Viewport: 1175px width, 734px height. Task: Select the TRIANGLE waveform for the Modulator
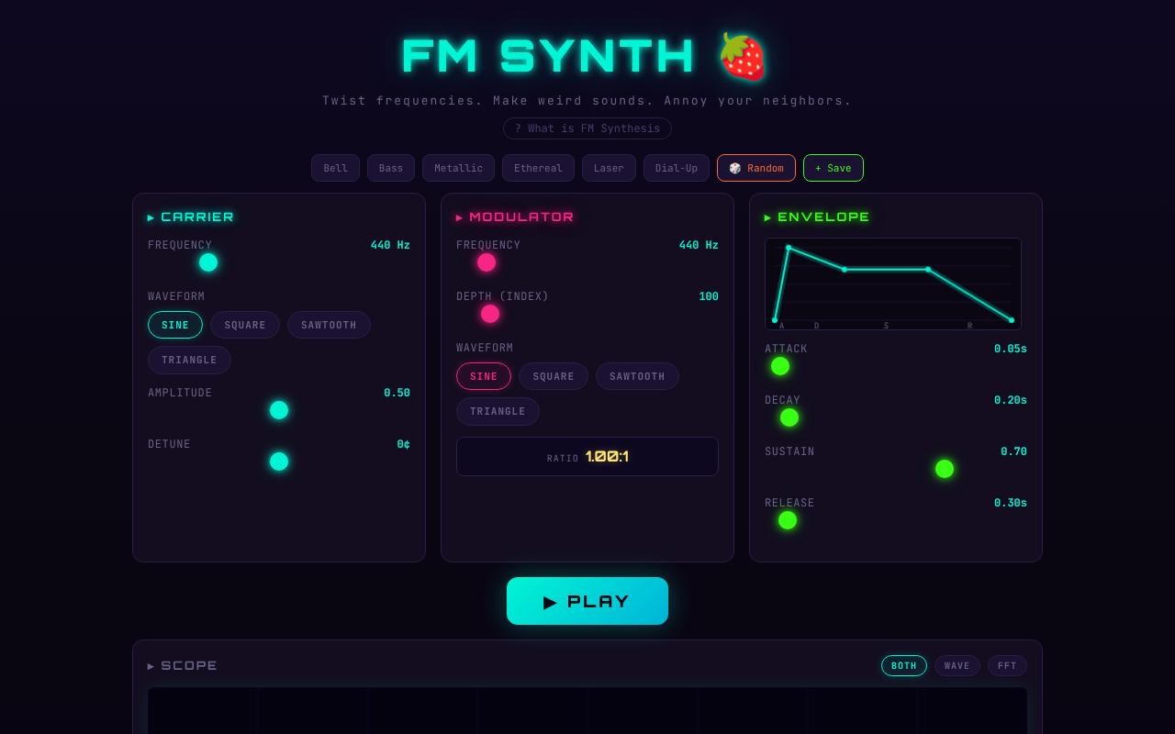click(x=498, y=411)
